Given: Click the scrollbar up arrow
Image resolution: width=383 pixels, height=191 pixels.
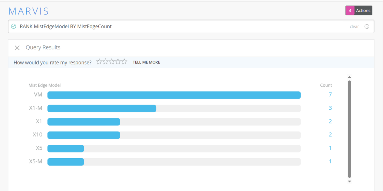Looking at the screenshot, I should pos(349,77).
